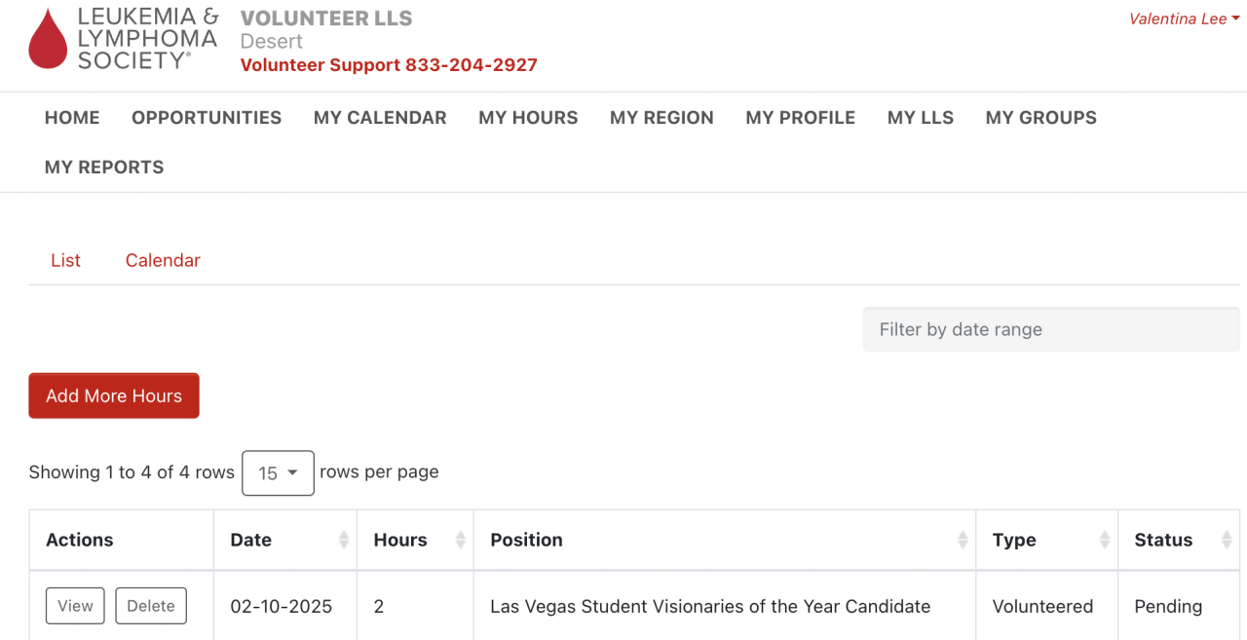Screen dimensions: 1247x640
Task: Switch to the Calendar tab
Action: click(163, 261)
